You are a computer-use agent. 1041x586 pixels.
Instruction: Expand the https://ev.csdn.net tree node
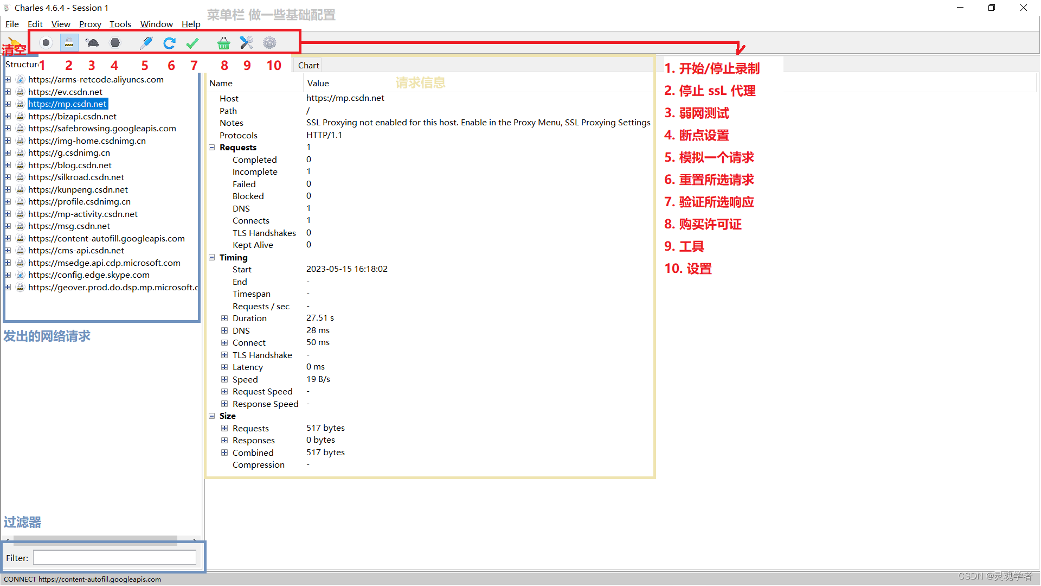coord(8,92)
